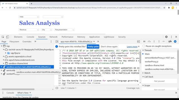This screenshot has width=179, height=100.
Task: Click Step over next function call
Action: (149, 41)
